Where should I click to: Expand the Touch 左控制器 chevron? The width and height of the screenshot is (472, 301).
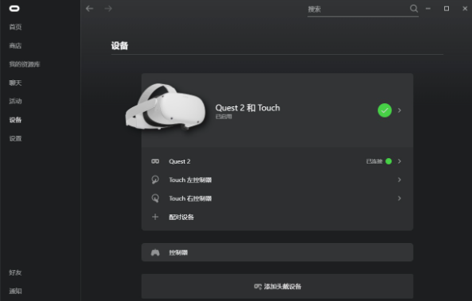(x=400, y=179)
